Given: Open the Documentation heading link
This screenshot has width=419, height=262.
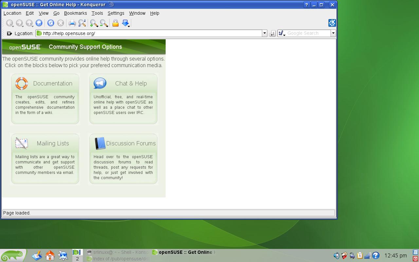Looking at the screenshot, I should point(53,84).
